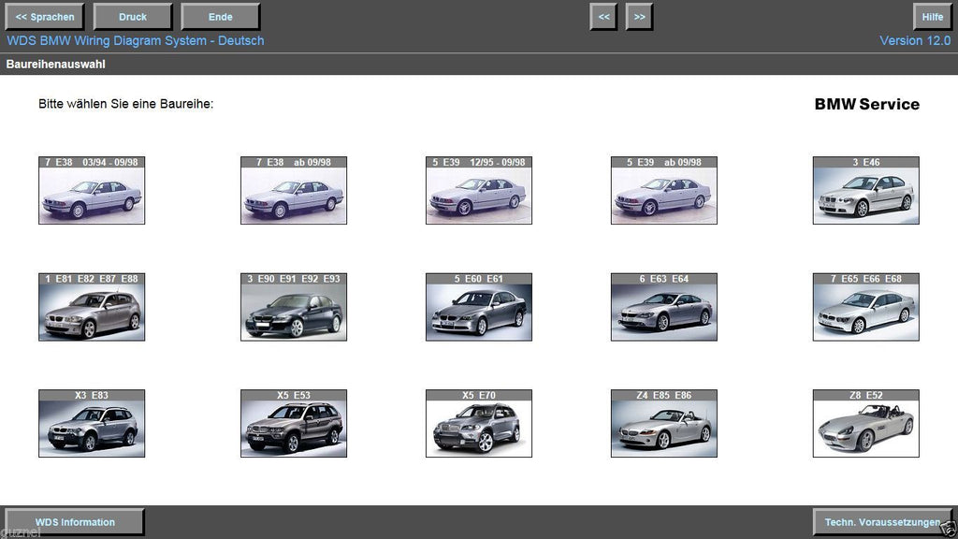Click the Druck print button

pos(133,17)
